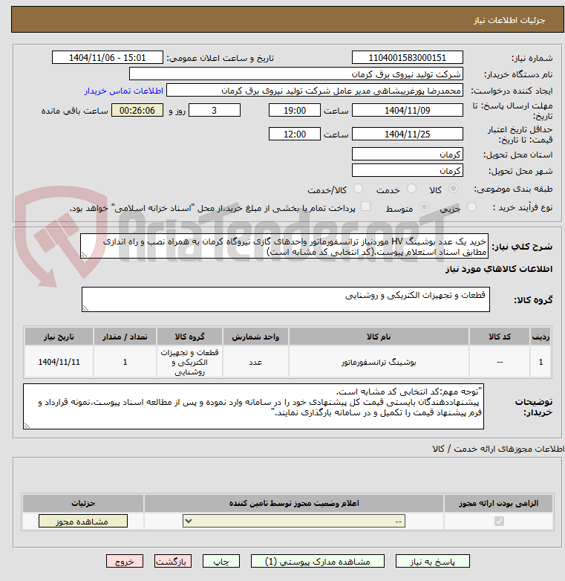This screenshot has width=565, height=581.
Task: Select the جزیی purchase type radio
Action: [471, 207]
